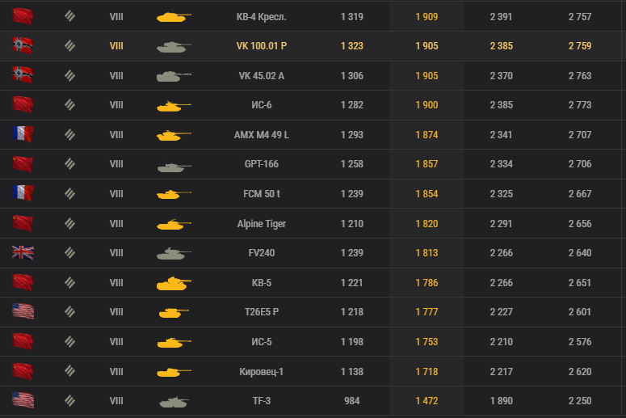Click the Chinese flag in GPT-166 row
Viewport: 626px width, 418px height.
(23, 164)
